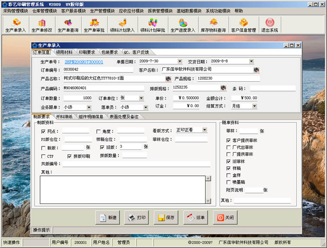Screen dimensions: 327x248
Task: Enable the CTP checkbox
Action: (x=43, y=156)
